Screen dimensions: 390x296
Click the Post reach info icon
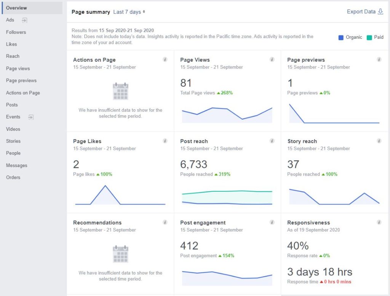272,141
